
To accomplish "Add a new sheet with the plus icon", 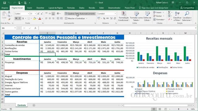I will (34, 105).
